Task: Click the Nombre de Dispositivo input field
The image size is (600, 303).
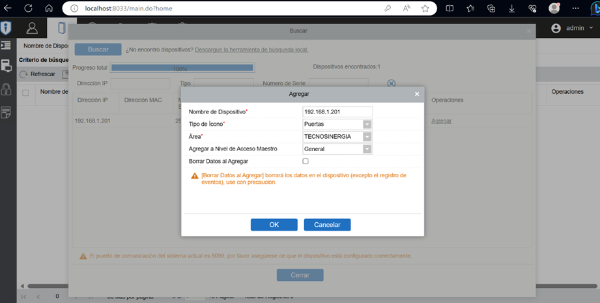Action: (337, 111)
